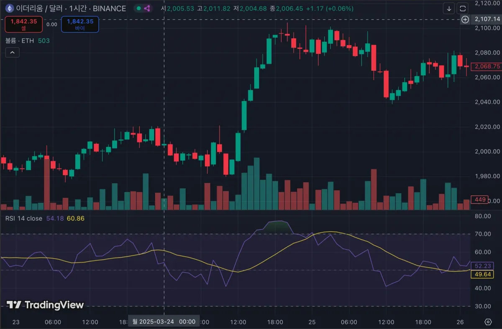Click the 2,068.75 current price label
This screenshot has height=329, width=502.
pyautogui.click(x=486, y=66)
